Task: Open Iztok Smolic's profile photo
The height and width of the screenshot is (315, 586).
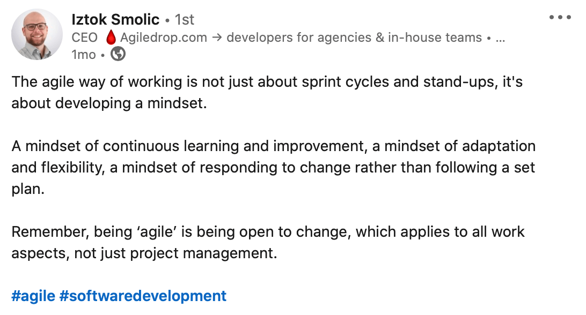Action: click(x=36, y=34)
